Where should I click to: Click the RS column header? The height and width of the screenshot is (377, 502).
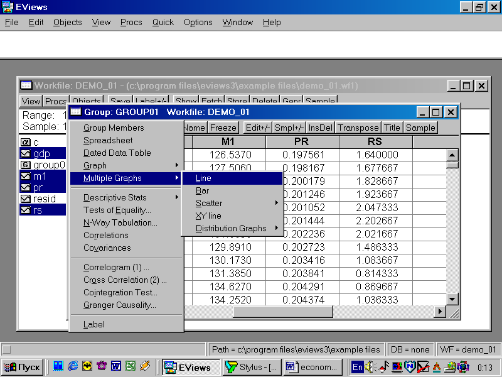click(375, 142)
